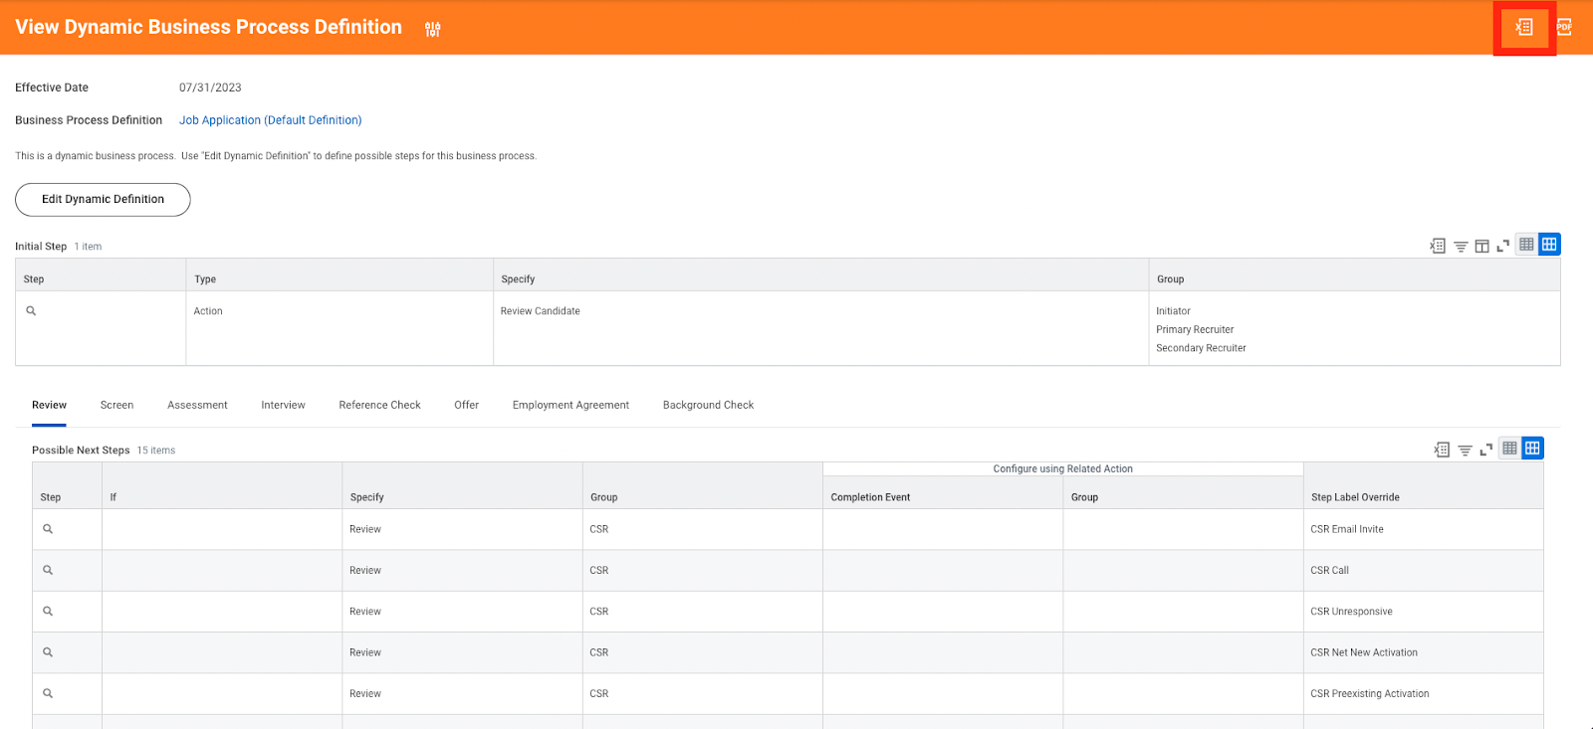Click the Edit Dynamic Definition button
The width and height of the screenshot is (1593, 729).
click(x=103, y=199)
